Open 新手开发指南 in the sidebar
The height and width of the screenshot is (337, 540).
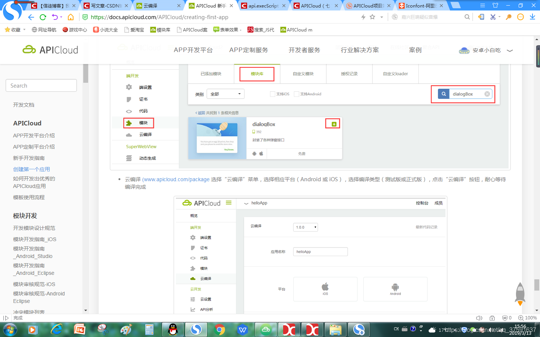(x=29, y=158)
